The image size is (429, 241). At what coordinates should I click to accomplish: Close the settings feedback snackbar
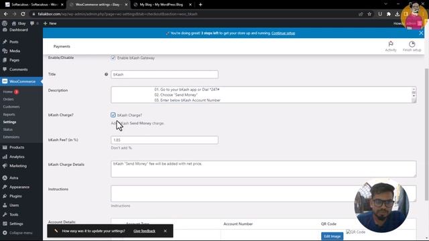point(166,231)
